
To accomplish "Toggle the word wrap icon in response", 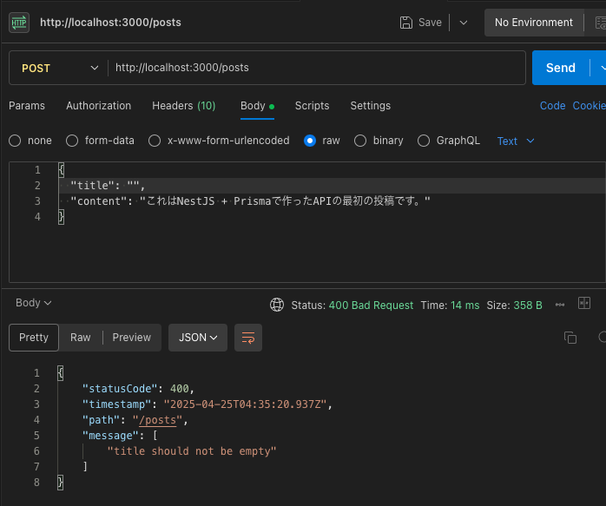I will [x=248, y=338].
